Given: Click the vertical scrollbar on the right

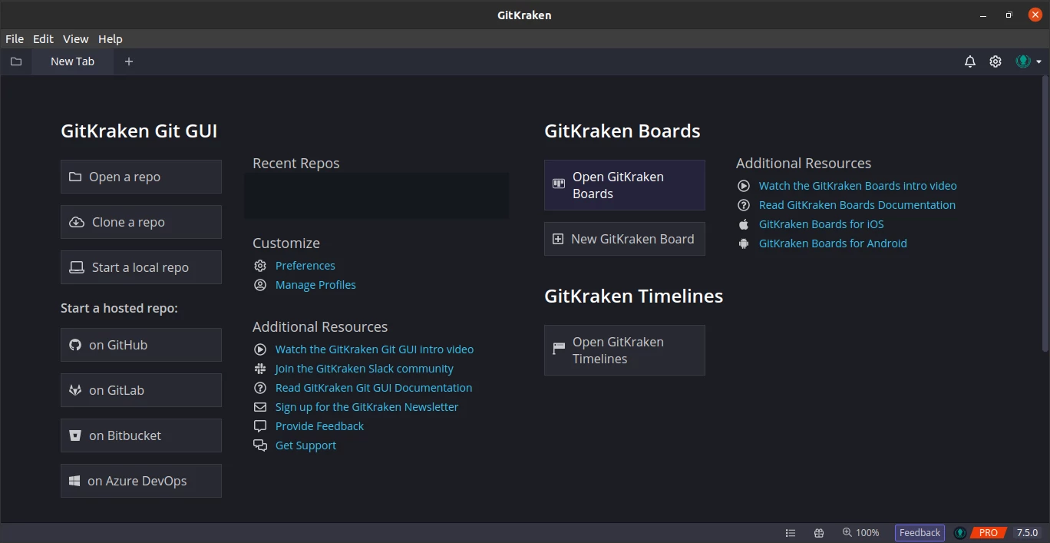Looking at the screenshot, I should (1045, 213).
